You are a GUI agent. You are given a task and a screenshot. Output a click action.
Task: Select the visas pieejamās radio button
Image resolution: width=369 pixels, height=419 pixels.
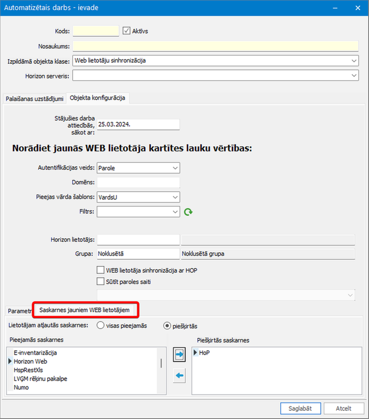(x=100, y=325)
